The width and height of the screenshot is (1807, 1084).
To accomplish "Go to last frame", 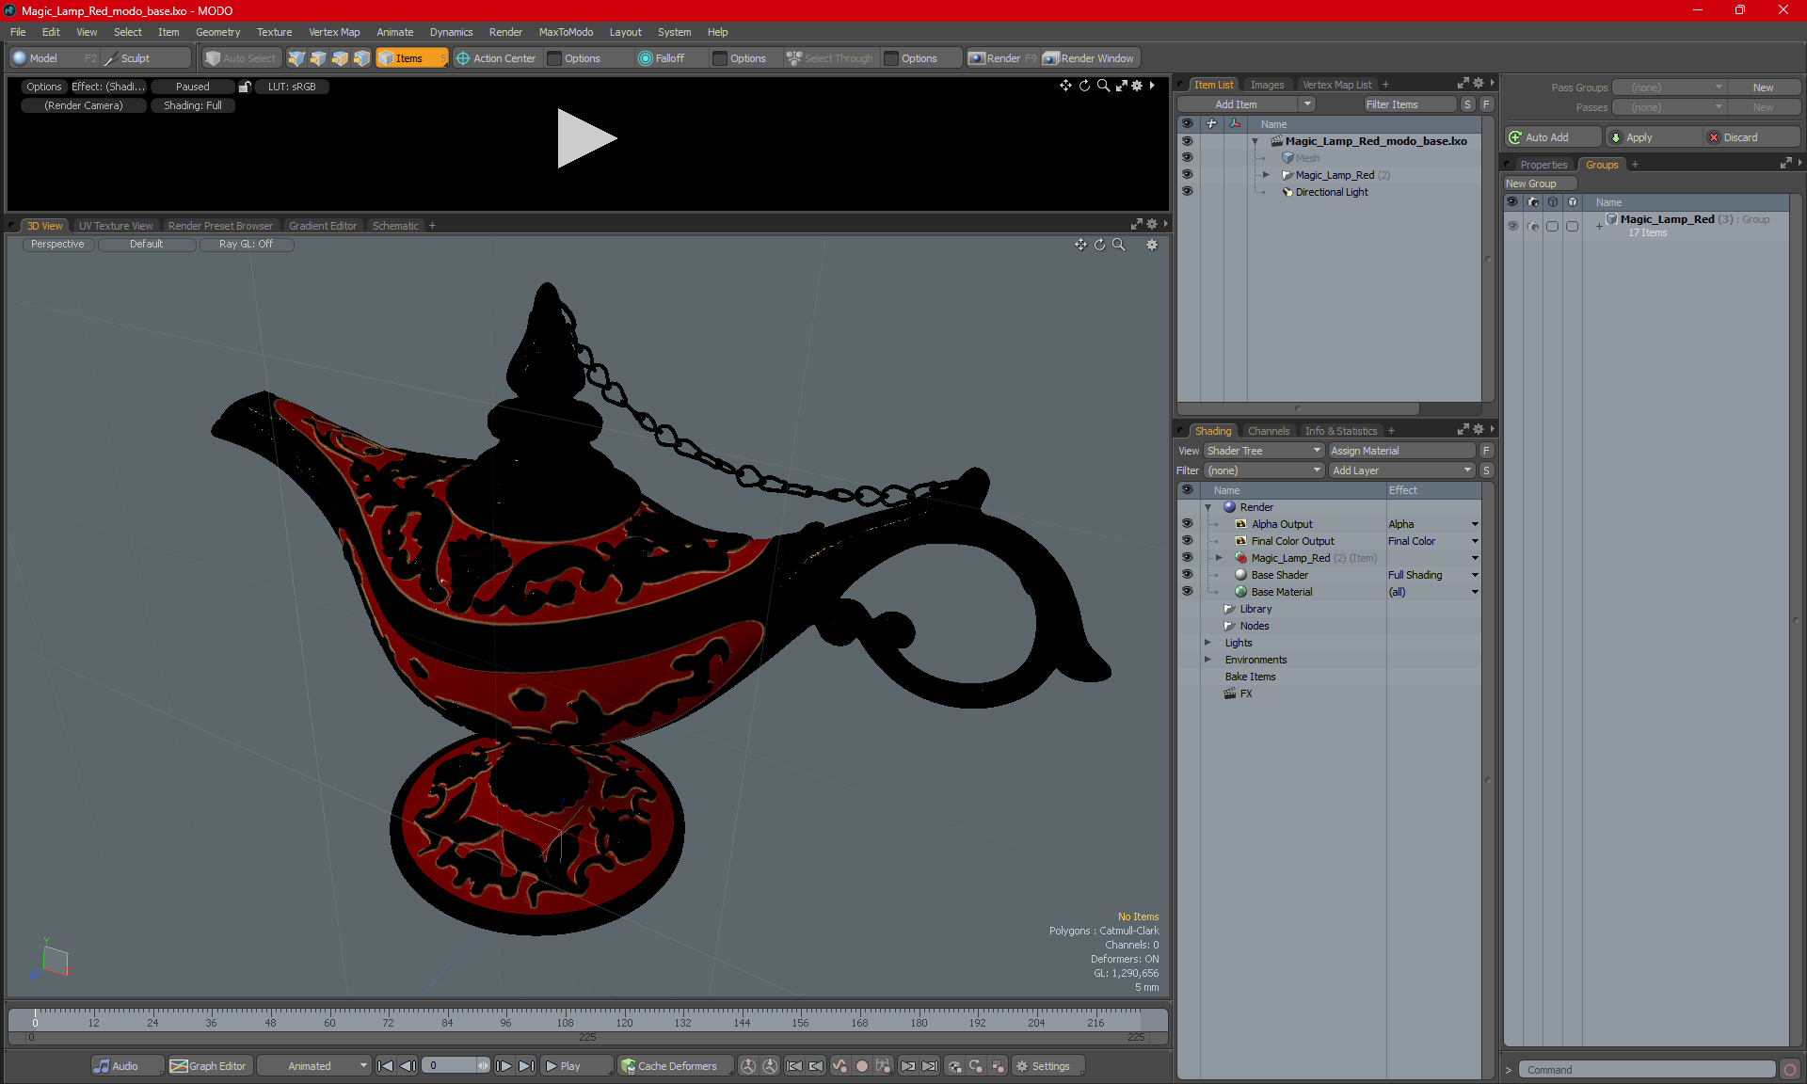I will click(x=527, y=1066).
